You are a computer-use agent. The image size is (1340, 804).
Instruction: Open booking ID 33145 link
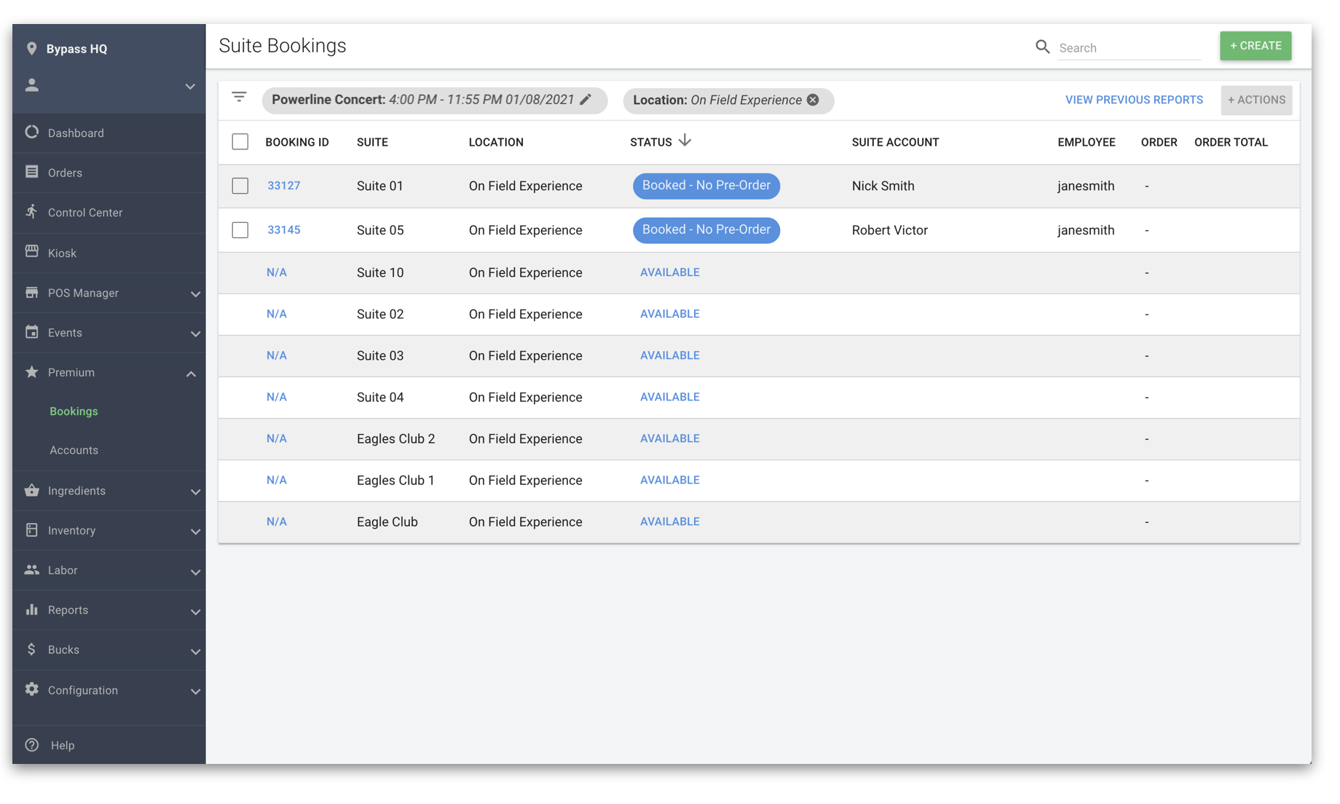(283, 230)
